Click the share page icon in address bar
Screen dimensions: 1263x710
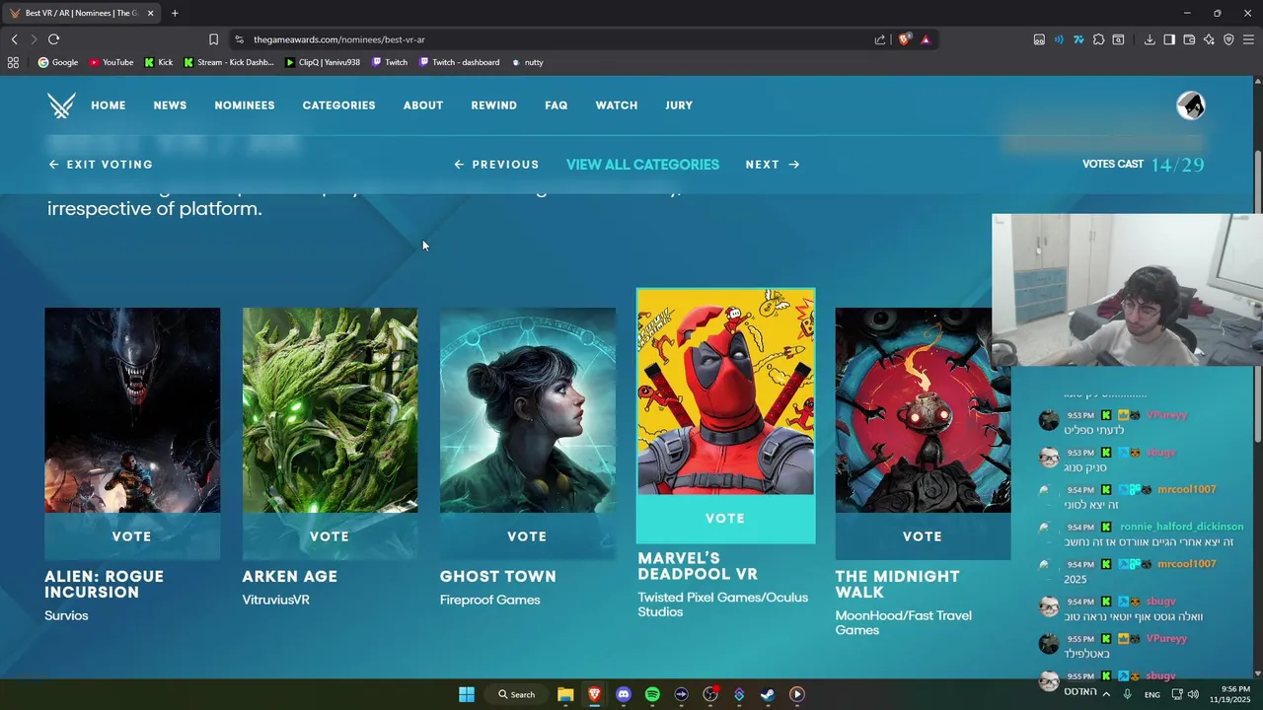880,39
